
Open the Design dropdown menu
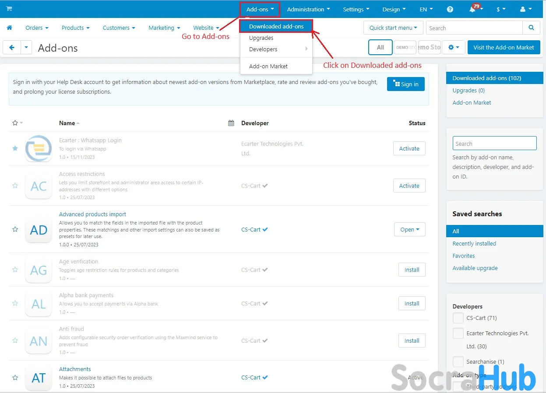pyautogui.click(x=394, y=9)
